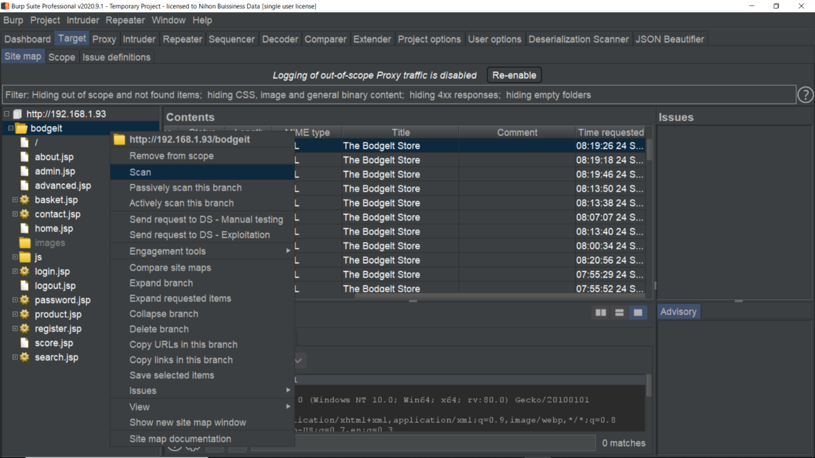The height and width of the screenshot is (458, 815).
Task: Click the host icon for http://192.168.1.93
Action: tap(18, 114)
